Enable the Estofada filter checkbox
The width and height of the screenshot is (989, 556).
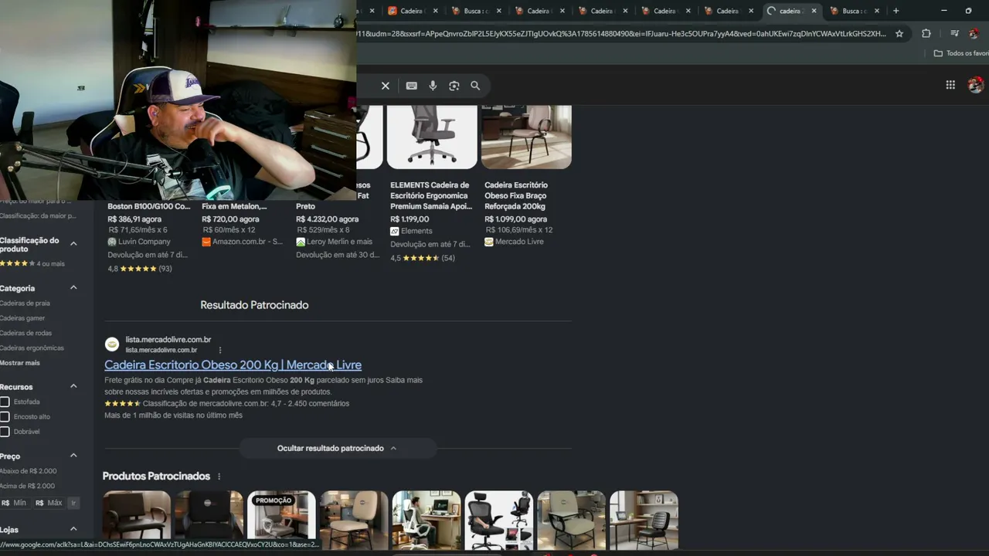click(5, 402)
